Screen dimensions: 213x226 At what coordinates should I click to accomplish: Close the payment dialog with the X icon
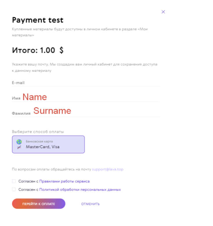163,12
